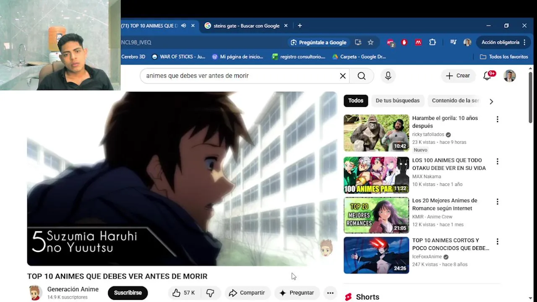This screenshot has width=537, height=302.
Task: Open the IceFoxxAnime channel link
Action: click(x=427, y=257)
